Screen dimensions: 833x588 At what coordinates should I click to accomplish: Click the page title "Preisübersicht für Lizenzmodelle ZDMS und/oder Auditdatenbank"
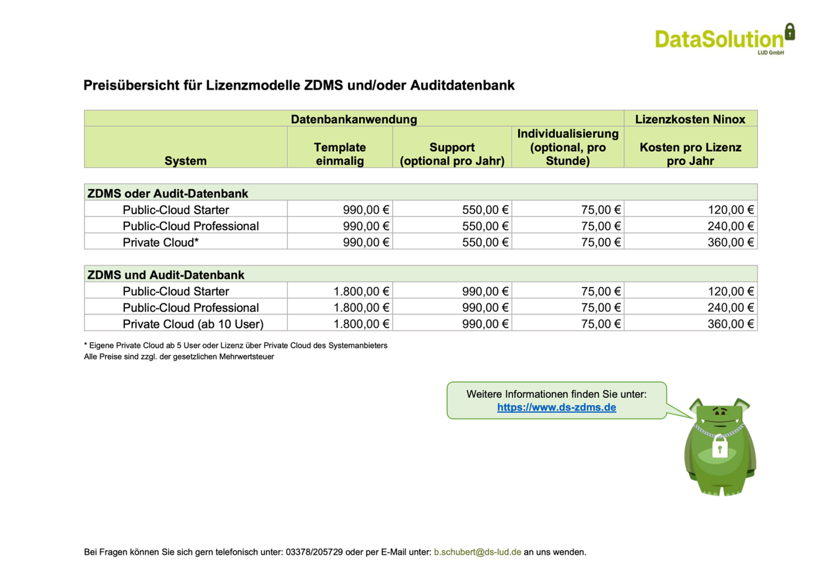pyautogui.click(x=299, y=85)
